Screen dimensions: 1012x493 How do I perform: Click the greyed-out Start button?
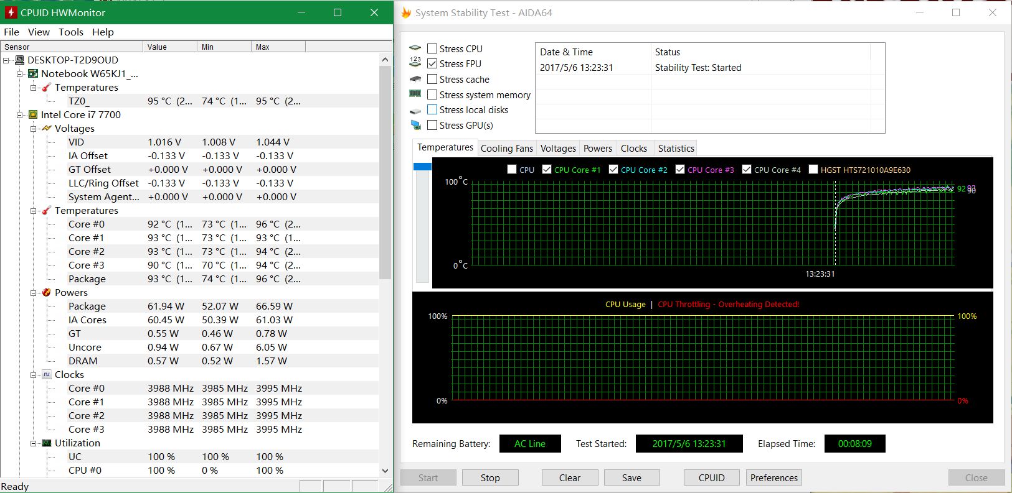coord(428,477)
